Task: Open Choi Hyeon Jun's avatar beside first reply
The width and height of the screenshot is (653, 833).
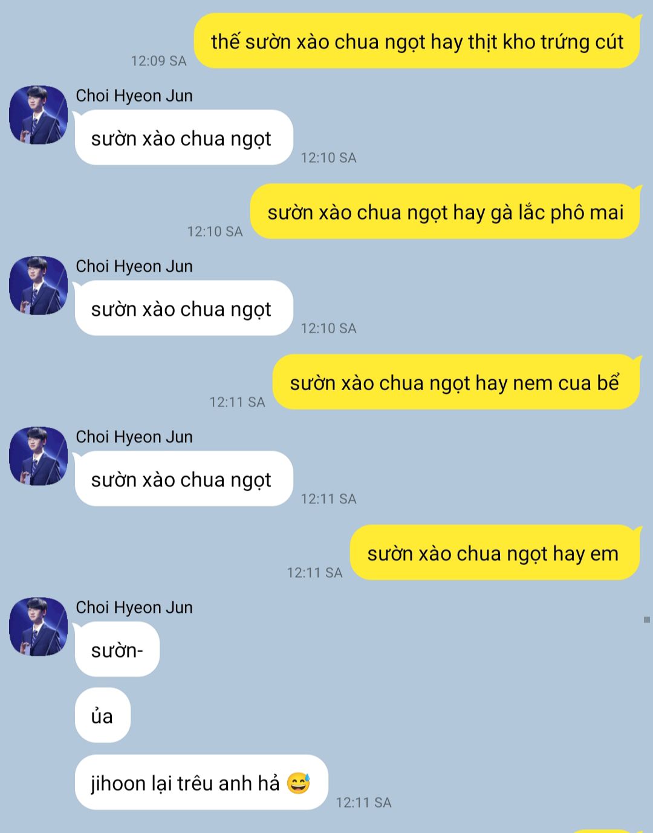Action: [38, 115]
